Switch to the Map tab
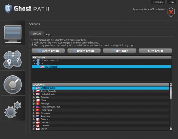This screenshot has height=139, width=178. coord(48,34)
